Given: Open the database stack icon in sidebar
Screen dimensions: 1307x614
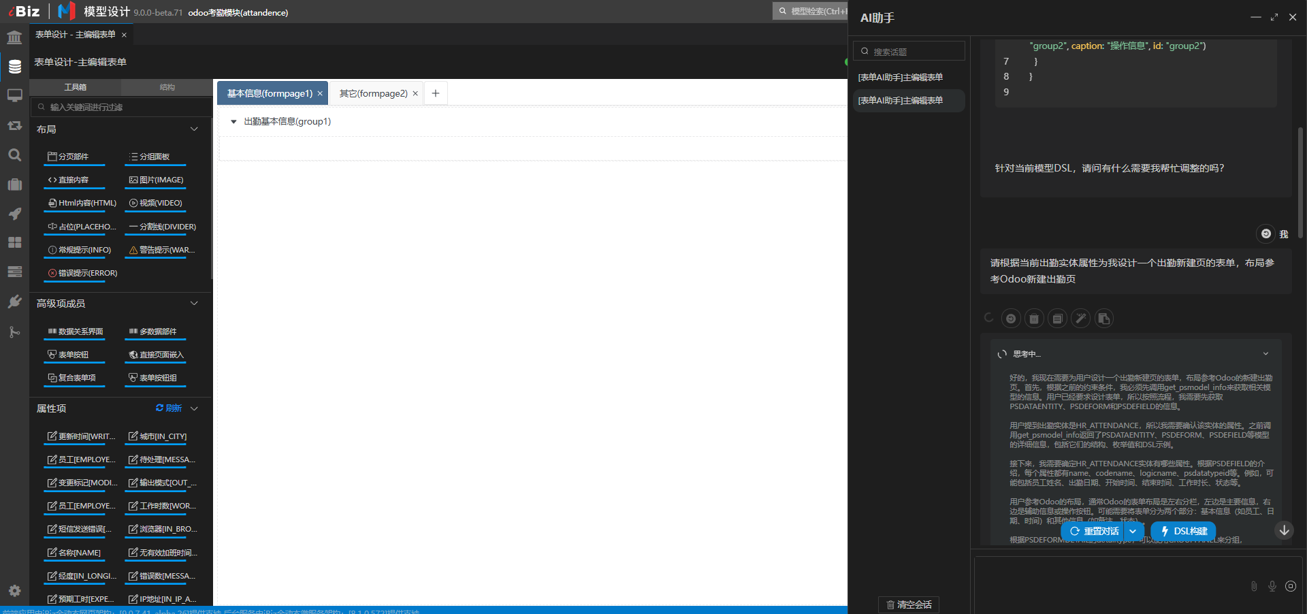Looking at the screenshot, I should pos(14,67).
